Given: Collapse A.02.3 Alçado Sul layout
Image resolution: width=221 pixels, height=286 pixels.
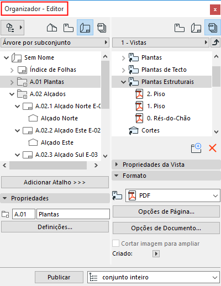Looking at the screenshot, I should click(18, 155).
